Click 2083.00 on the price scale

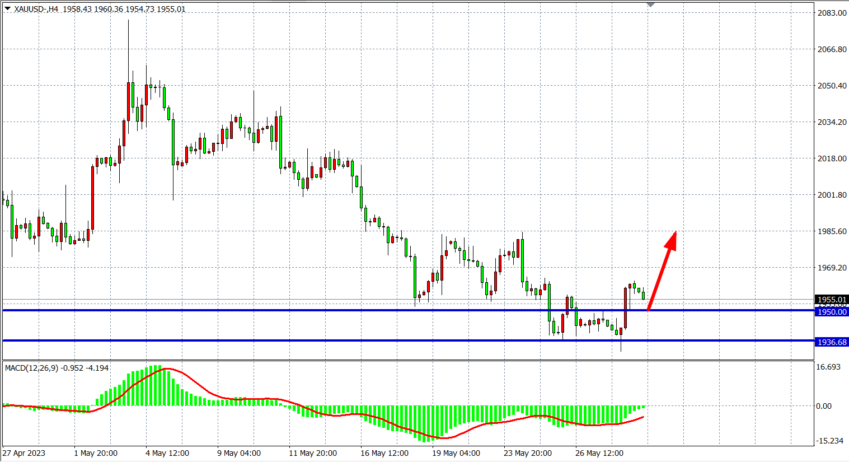point(832,13)
